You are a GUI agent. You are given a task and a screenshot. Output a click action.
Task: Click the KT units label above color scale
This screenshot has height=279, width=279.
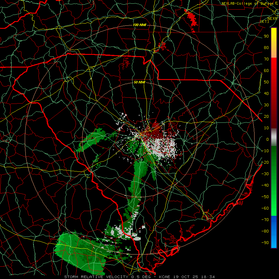point(265,21)
